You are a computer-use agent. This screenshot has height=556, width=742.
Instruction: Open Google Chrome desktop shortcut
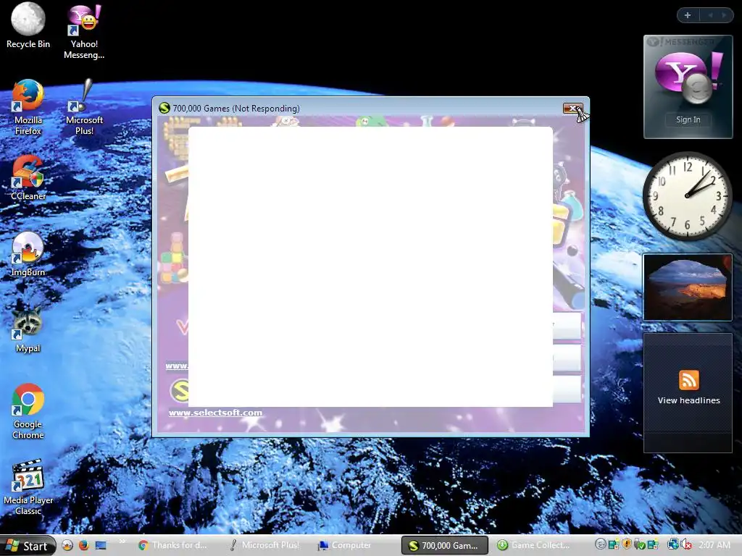click(x=28, y=411)
